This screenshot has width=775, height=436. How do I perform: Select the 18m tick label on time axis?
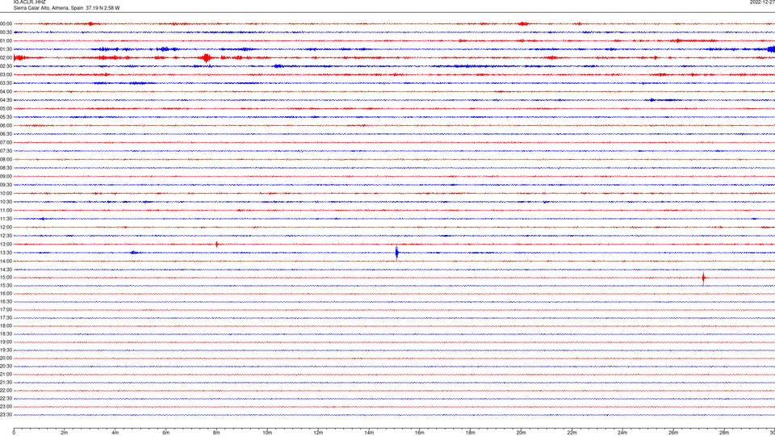point(470,433)
